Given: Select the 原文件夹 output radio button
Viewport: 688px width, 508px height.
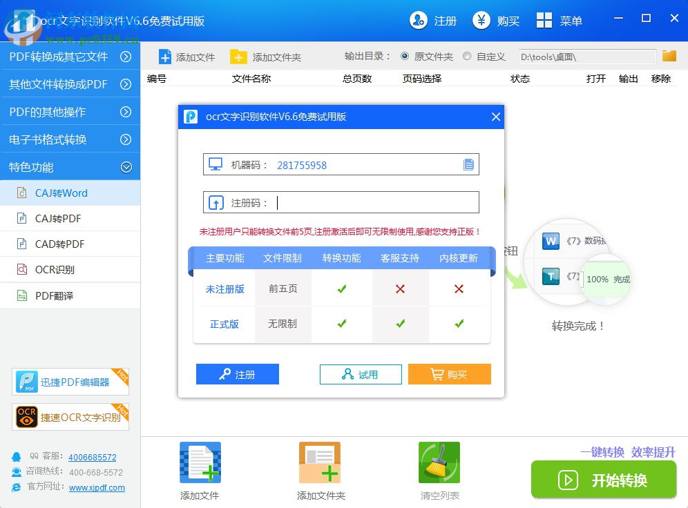Looking at the screenshot, I should [405, 56].
